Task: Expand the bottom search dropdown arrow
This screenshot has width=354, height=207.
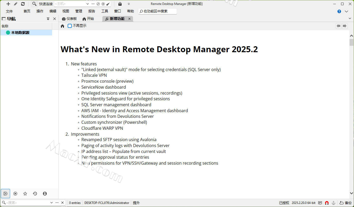Action: point(51,203)
